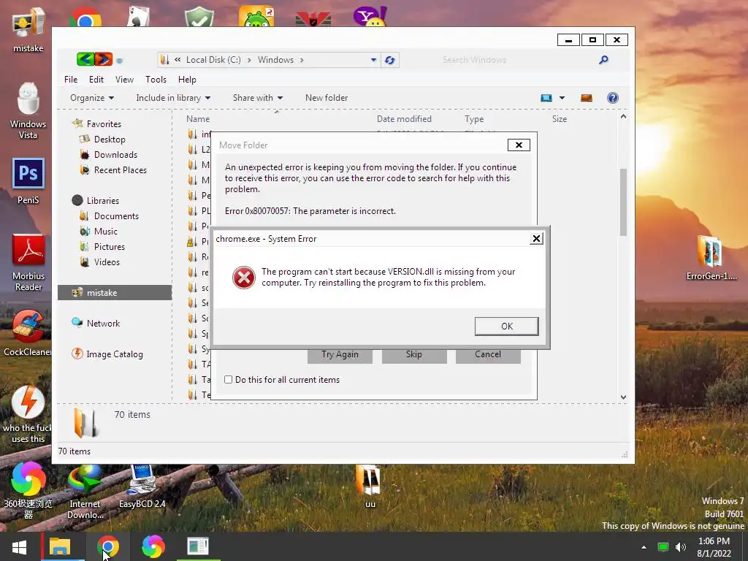This screenshot has height=561, width=748.
Task: Select Music library in sidebar
Action: click(x=105, y=232)
